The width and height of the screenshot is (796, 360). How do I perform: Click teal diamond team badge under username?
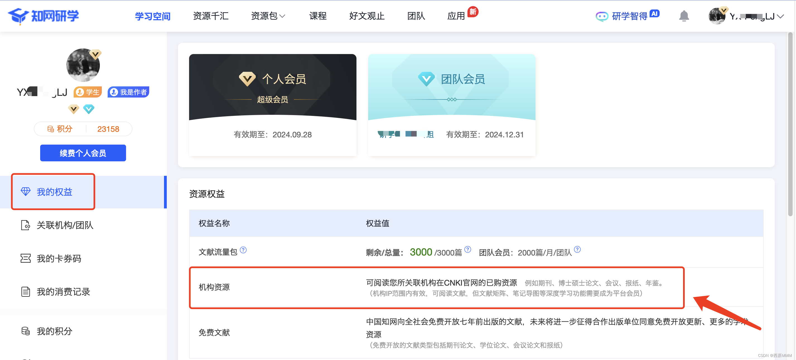[x=89, y=109]
